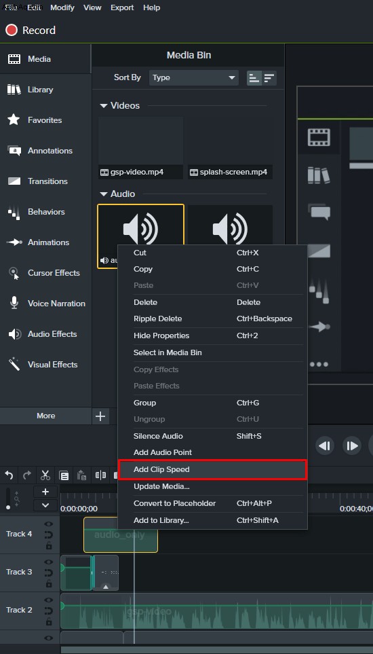Click the More button in tools panel

pos(46,416)
